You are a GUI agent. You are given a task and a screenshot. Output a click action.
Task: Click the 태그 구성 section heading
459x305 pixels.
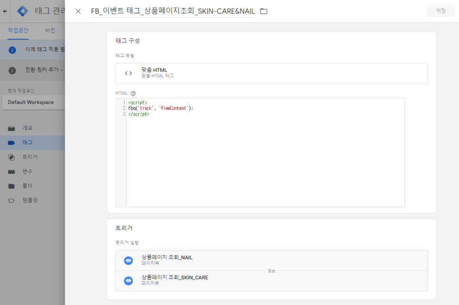tap(128, 41)
